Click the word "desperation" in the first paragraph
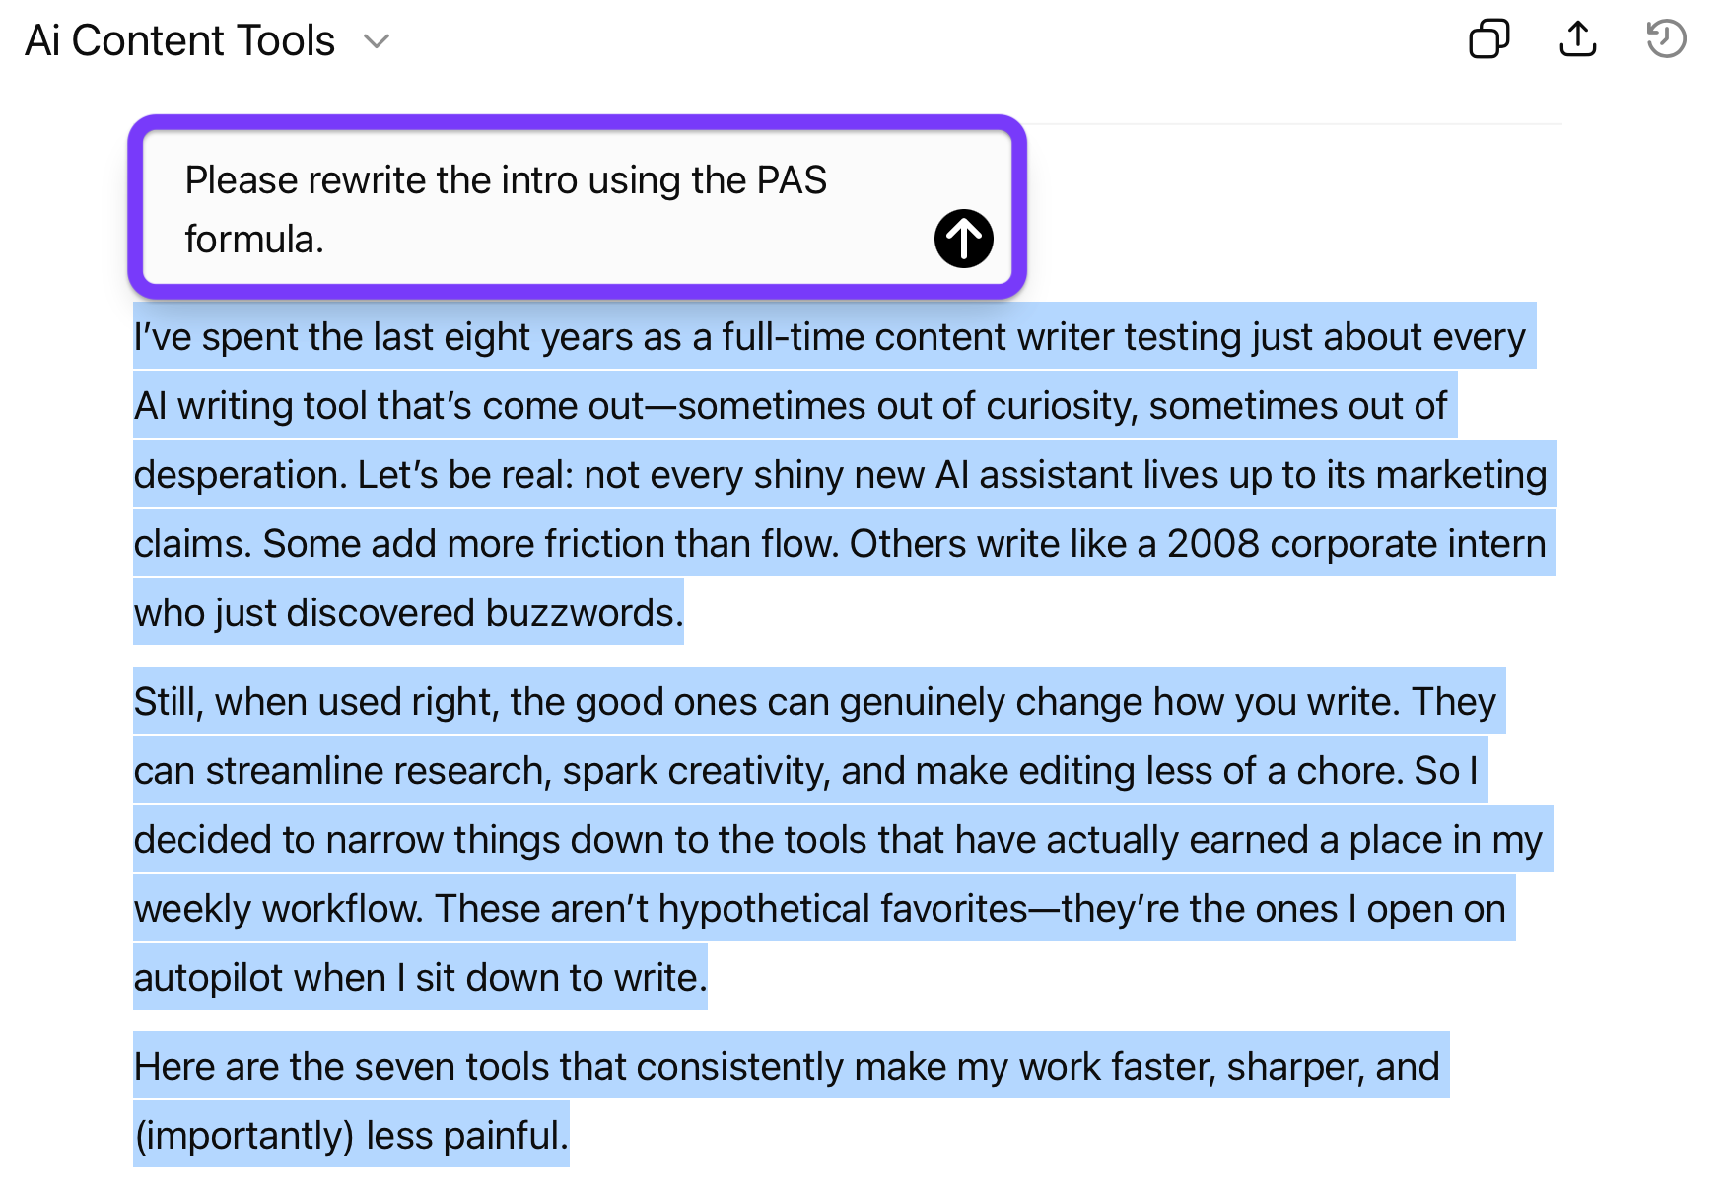 (239, 475)
